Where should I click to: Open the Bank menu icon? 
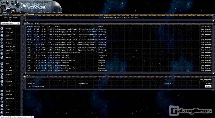pyautogui.click(x=2, y=54)
